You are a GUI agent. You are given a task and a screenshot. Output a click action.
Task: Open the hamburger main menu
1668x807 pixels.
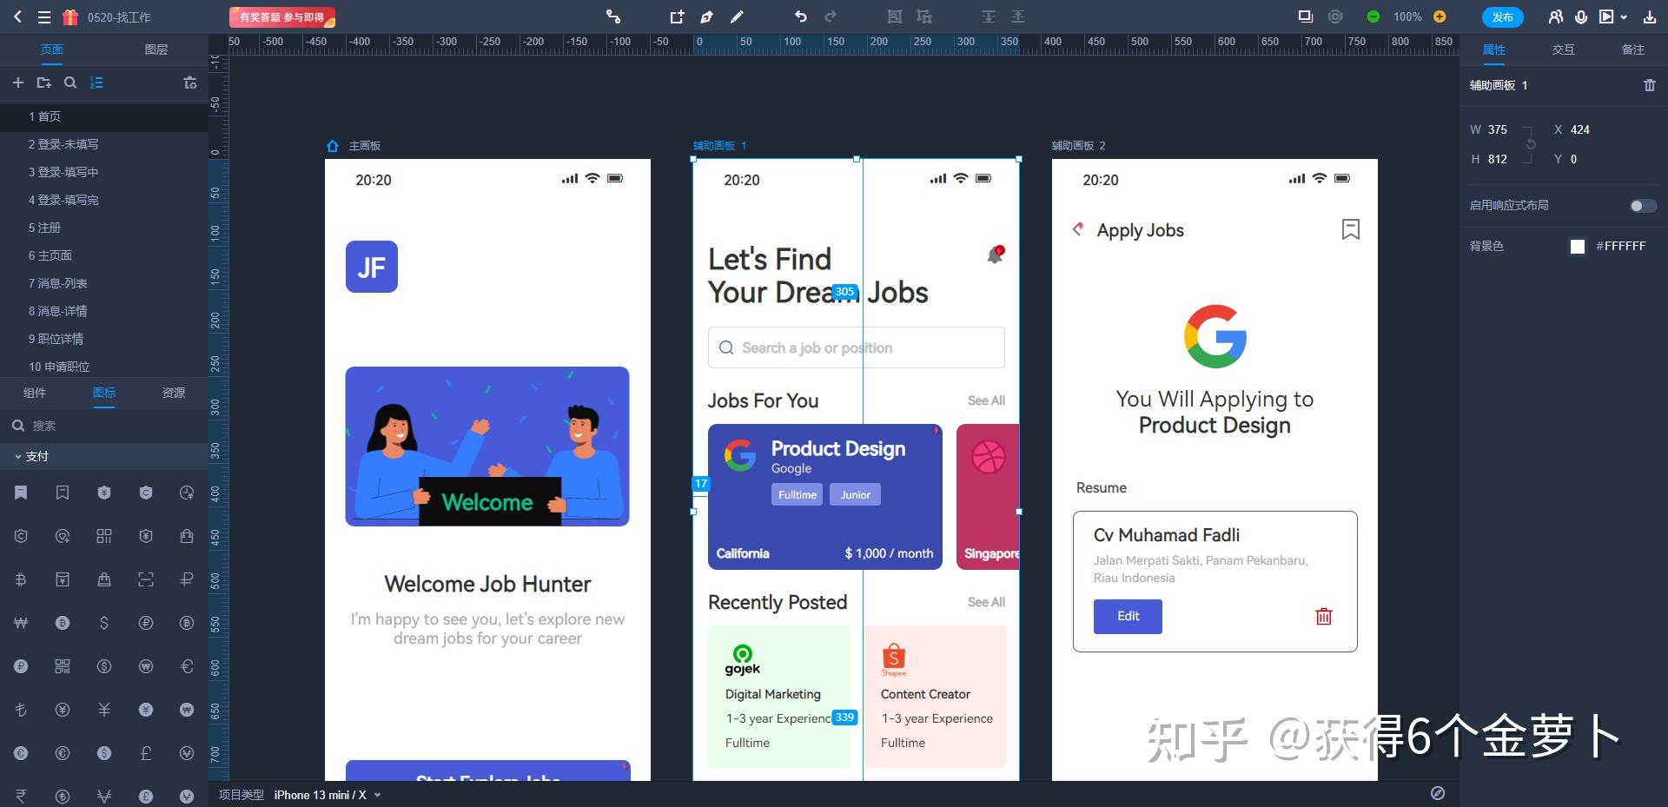43,17
